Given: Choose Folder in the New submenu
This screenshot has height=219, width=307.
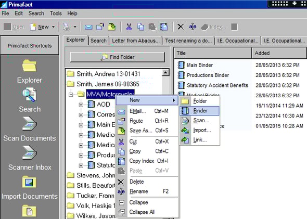Looking at the screenshot, I should [x=199, y=101].
